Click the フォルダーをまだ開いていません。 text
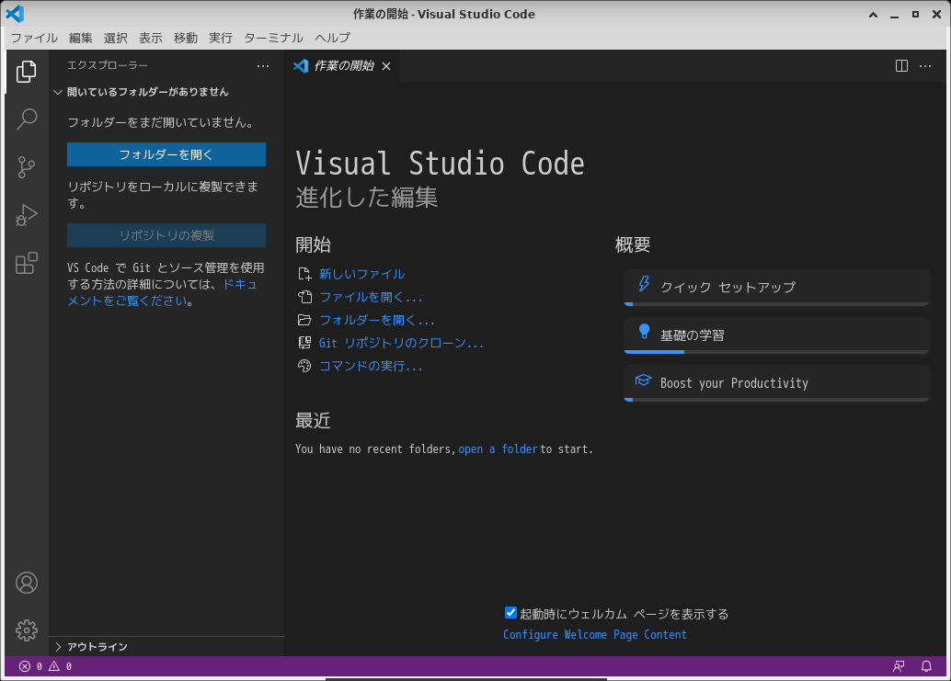The image size is (951, 681). click(161, 122)
